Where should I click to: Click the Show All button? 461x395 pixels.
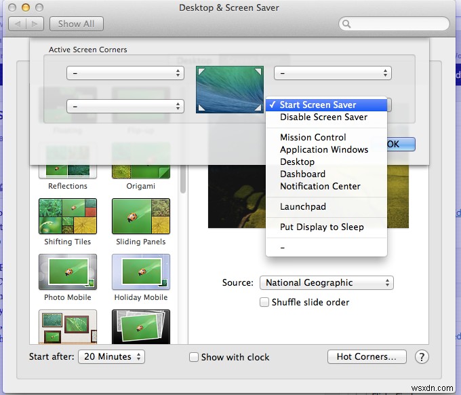pos(77,24)
